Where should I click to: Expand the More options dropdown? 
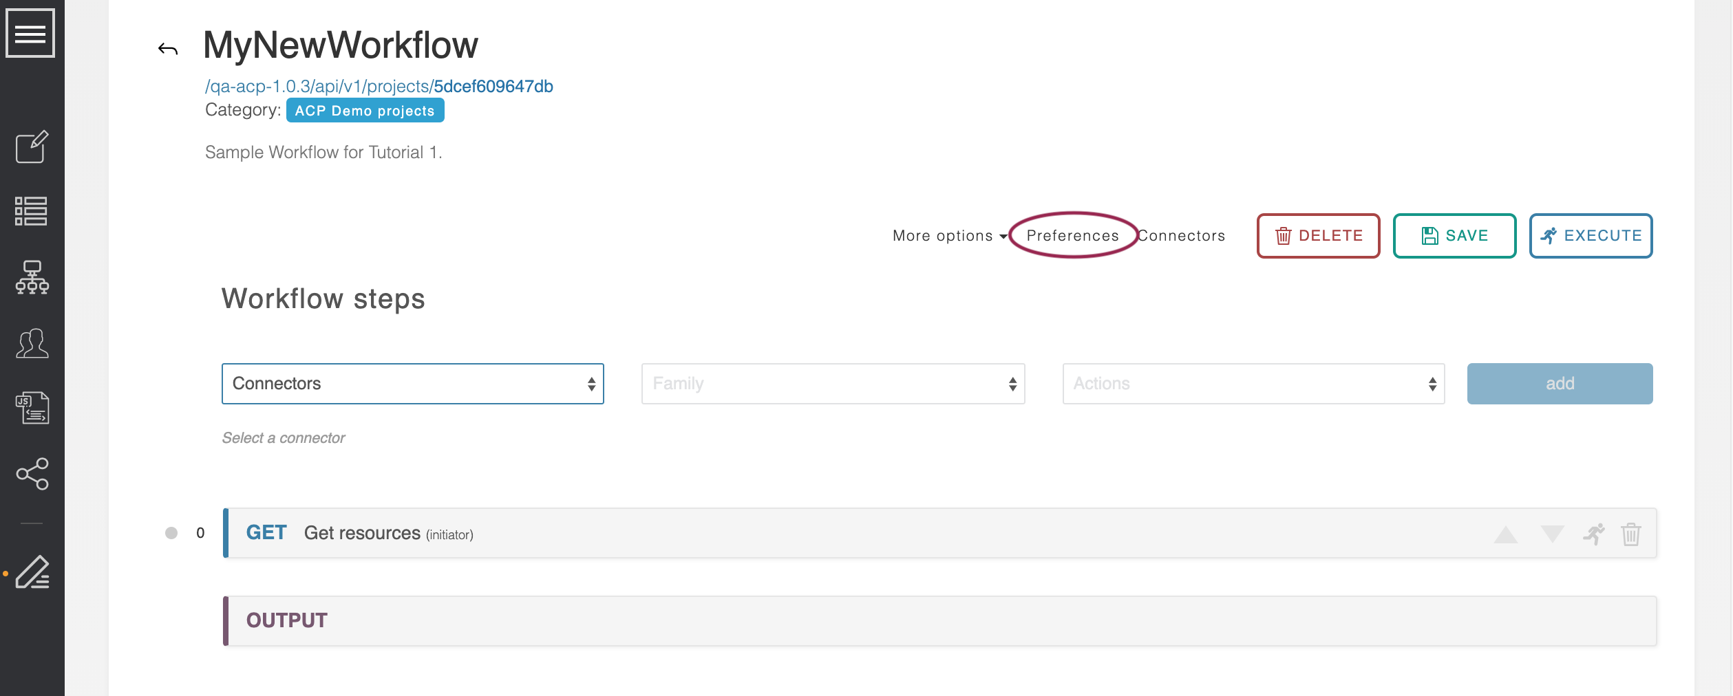tap(948, 236)
